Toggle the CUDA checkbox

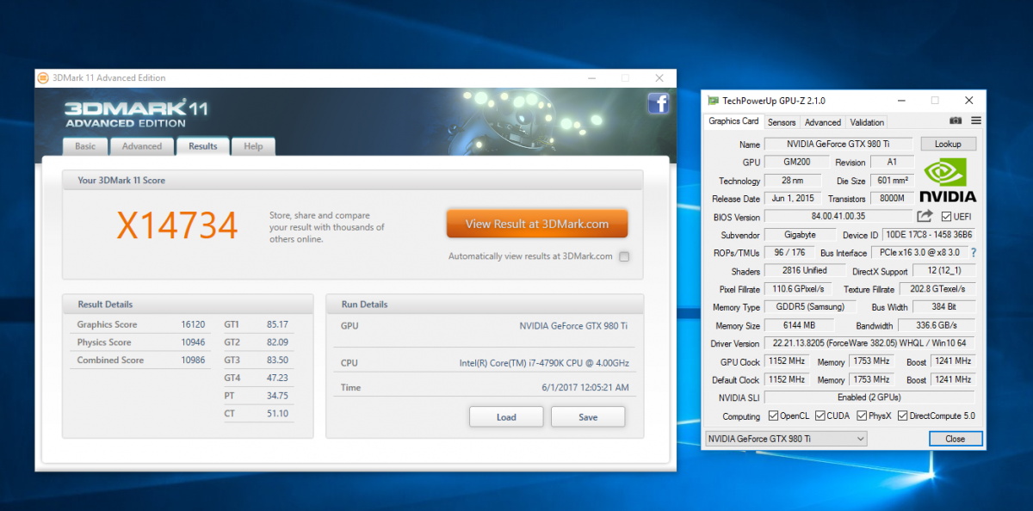820,416
